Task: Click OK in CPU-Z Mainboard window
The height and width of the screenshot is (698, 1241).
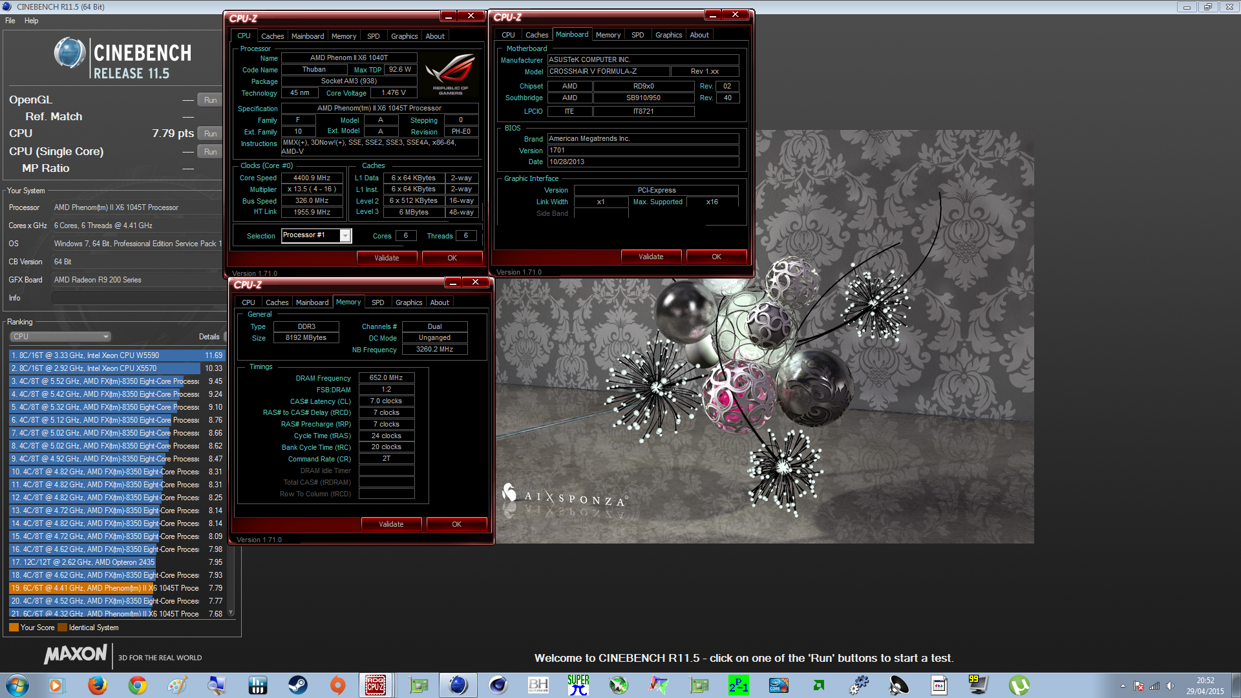Action: click(x=716, y=257)
